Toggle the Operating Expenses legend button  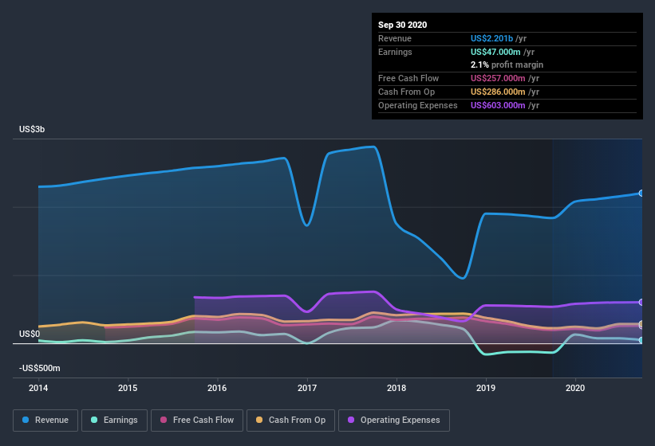(x=394, y=421)
